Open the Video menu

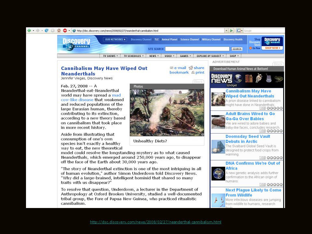tap(169, 56)
